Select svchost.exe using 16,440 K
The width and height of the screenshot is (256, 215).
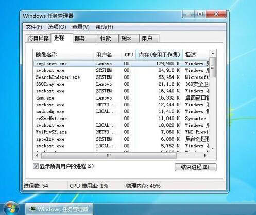click(121, 91)
